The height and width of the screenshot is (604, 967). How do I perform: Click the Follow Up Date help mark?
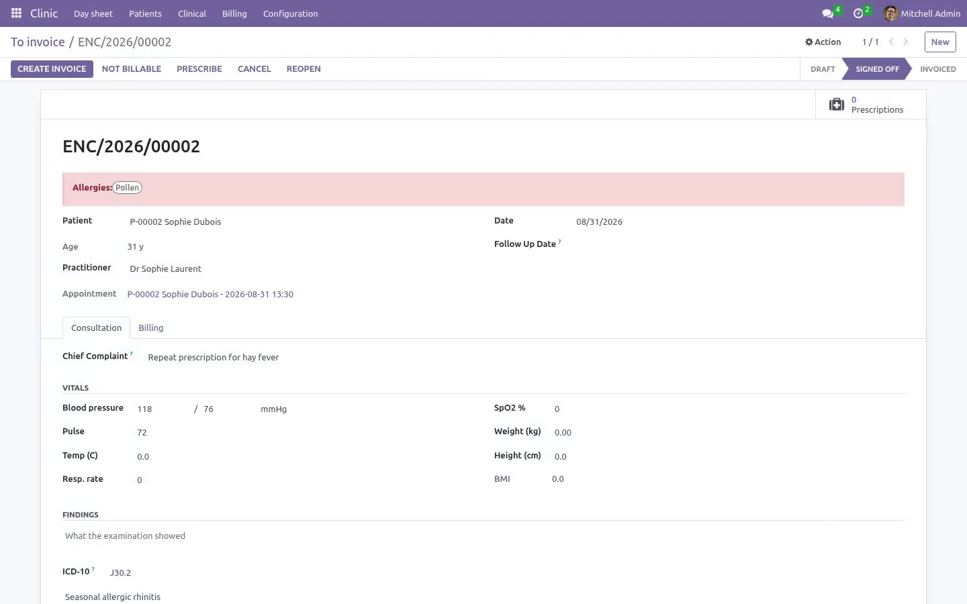pos(559,241)
